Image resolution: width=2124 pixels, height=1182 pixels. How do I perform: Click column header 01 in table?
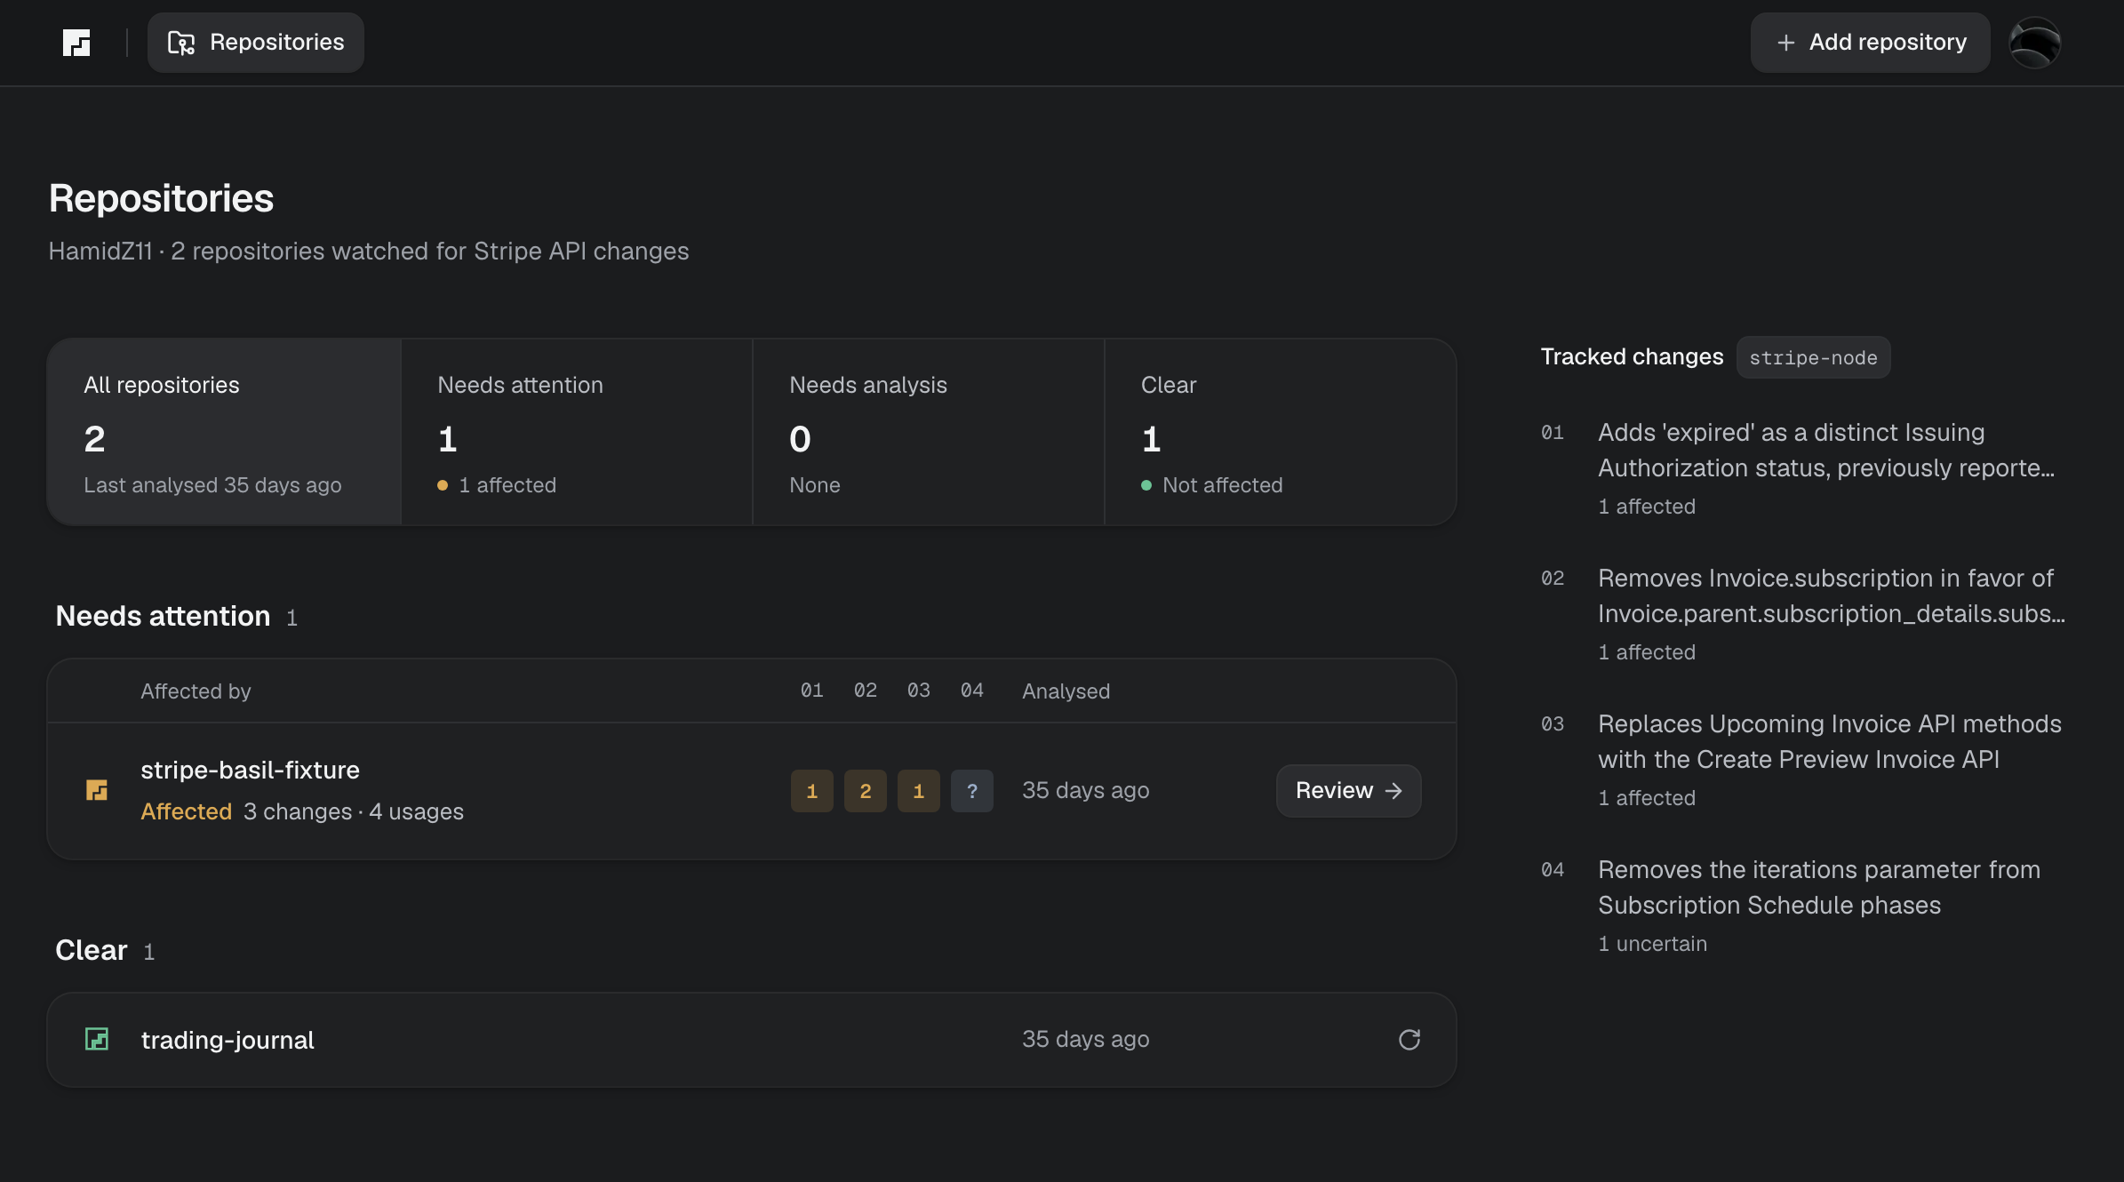(x=812, y=691)
